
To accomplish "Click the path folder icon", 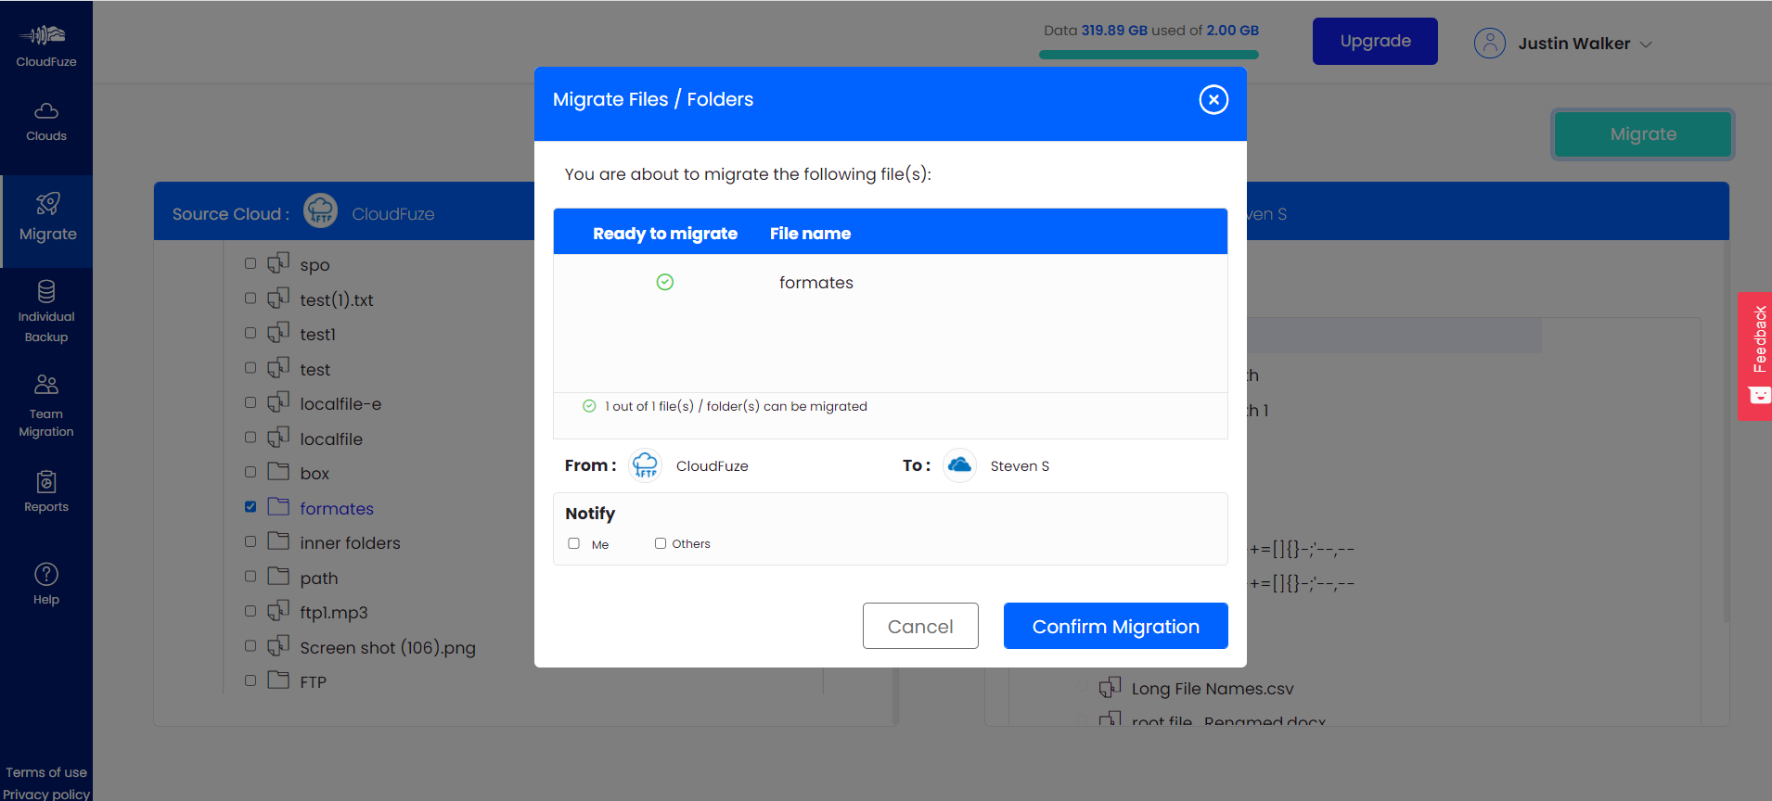I will tap(278, 576).
